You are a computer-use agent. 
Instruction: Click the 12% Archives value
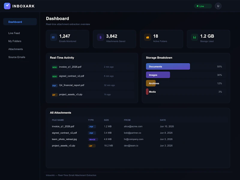[219, 83]
